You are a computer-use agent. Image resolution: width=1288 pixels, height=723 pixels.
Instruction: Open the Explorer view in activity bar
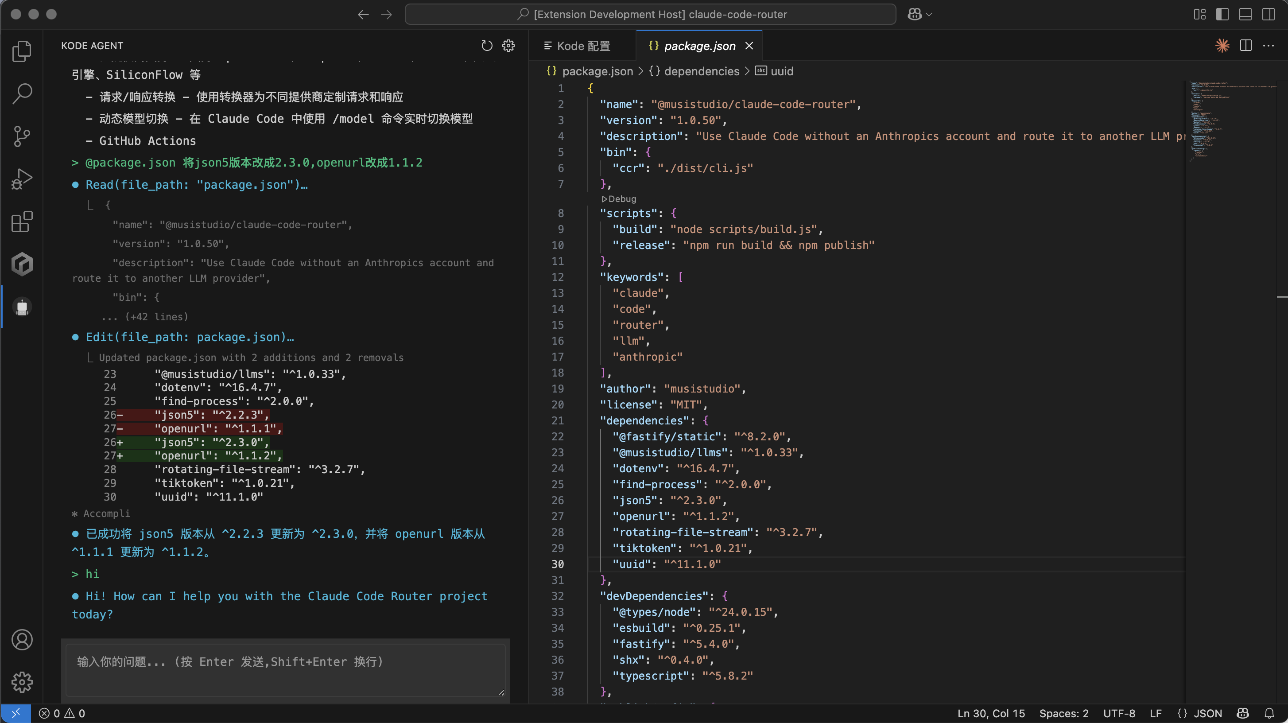click(22, 51)
